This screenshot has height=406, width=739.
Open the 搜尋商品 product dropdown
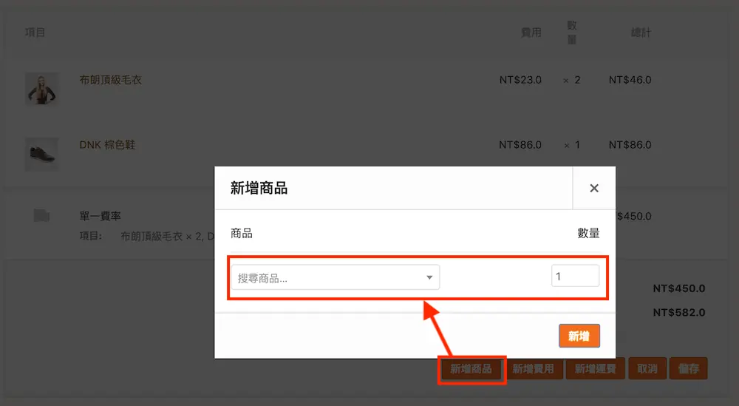(x=335, y=277)
